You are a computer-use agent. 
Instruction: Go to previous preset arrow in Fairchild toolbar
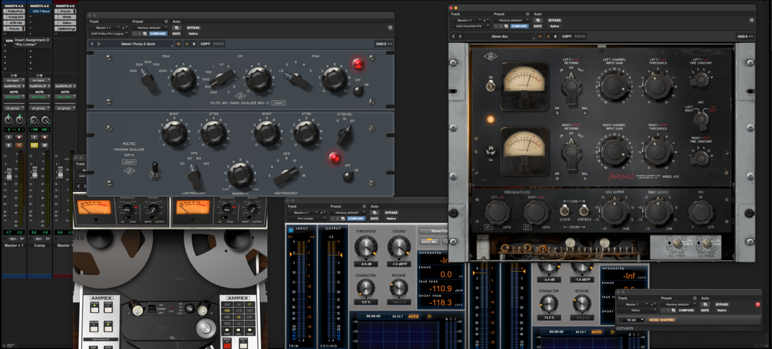tap(454, 36)
